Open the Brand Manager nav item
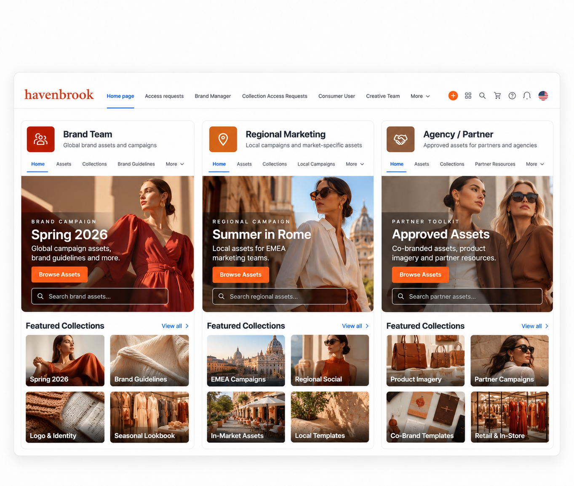 [213, 96]
